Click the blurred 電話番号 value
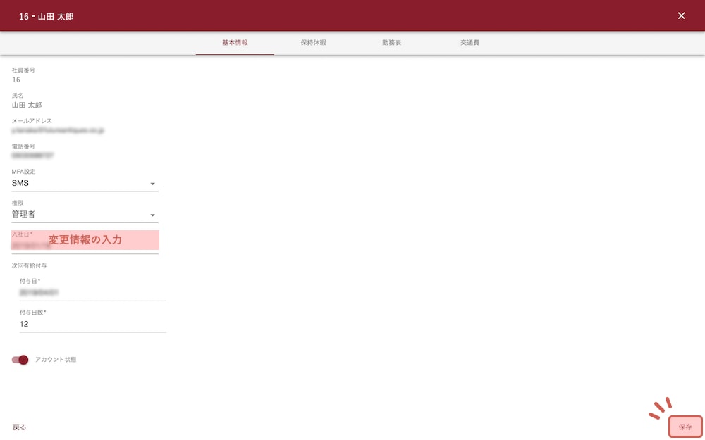The width and height of the screenshot is (705, 440). click(x=33, y=156)
